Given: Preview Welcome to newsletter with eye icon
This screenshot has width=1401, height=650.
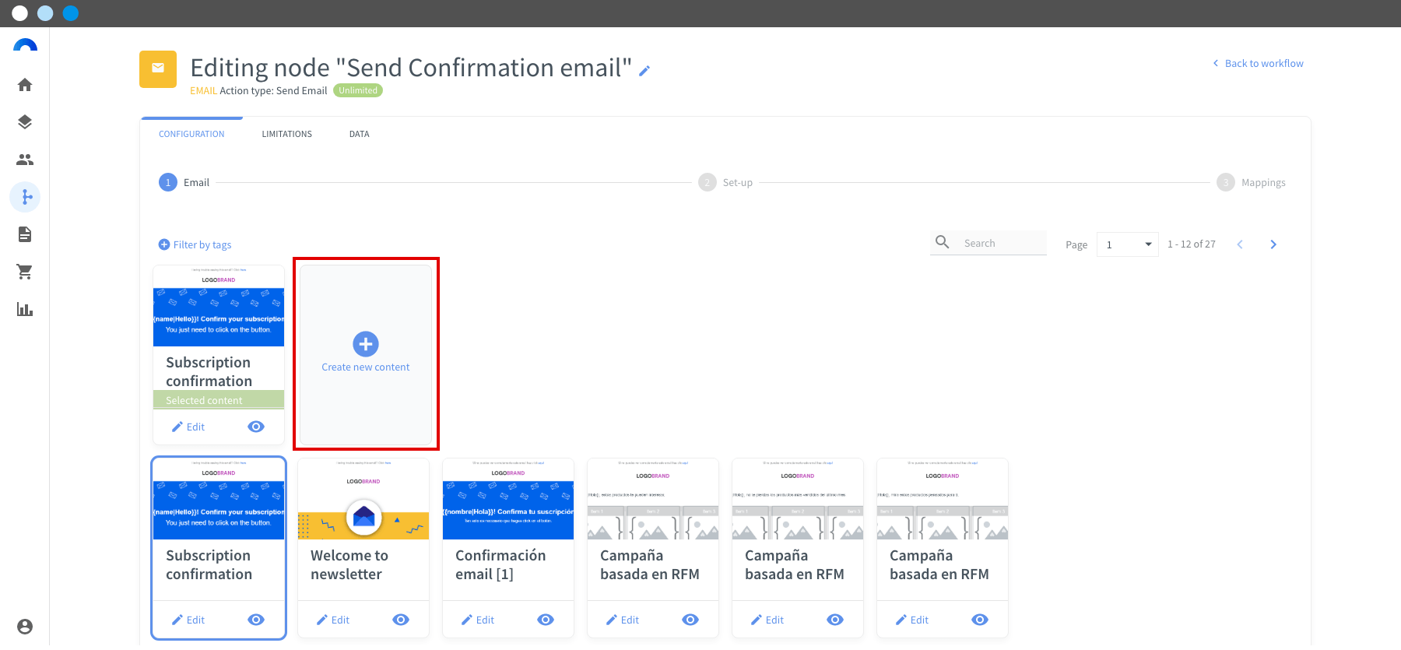Looking at the screenshot, I should [x=401, y=620].
